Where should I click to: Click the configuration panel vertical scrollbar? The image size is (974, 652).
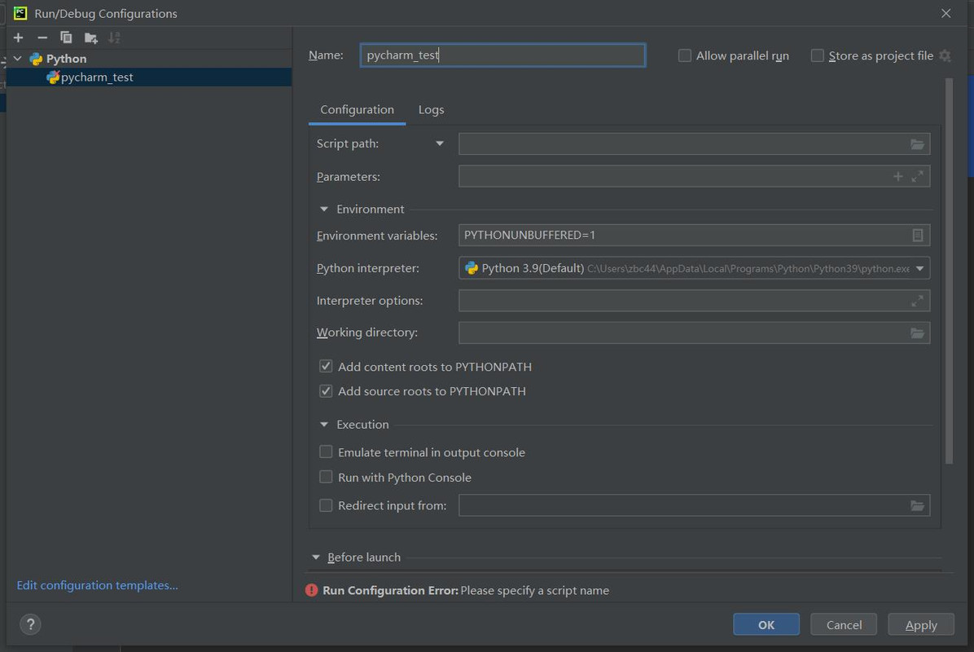949,271
